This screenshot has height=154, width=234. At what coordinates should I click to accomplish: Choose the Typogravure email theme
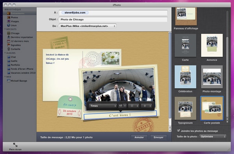point(185,108)
